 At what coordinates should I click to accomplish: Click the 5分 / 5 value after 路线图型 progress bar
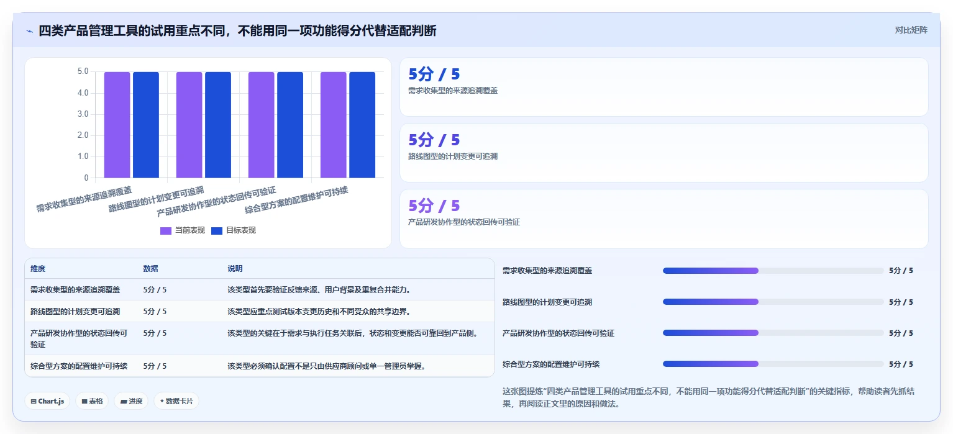click(x=901, y=302)
